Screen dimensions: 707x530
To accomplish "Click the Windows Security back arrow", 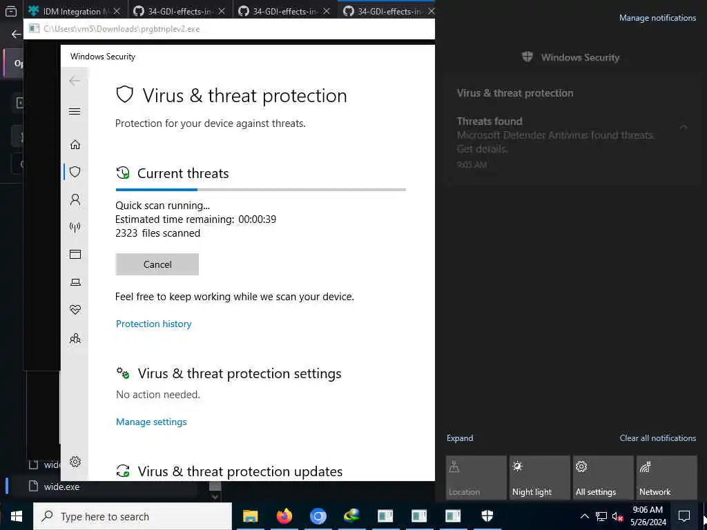I will pos(75,81).
